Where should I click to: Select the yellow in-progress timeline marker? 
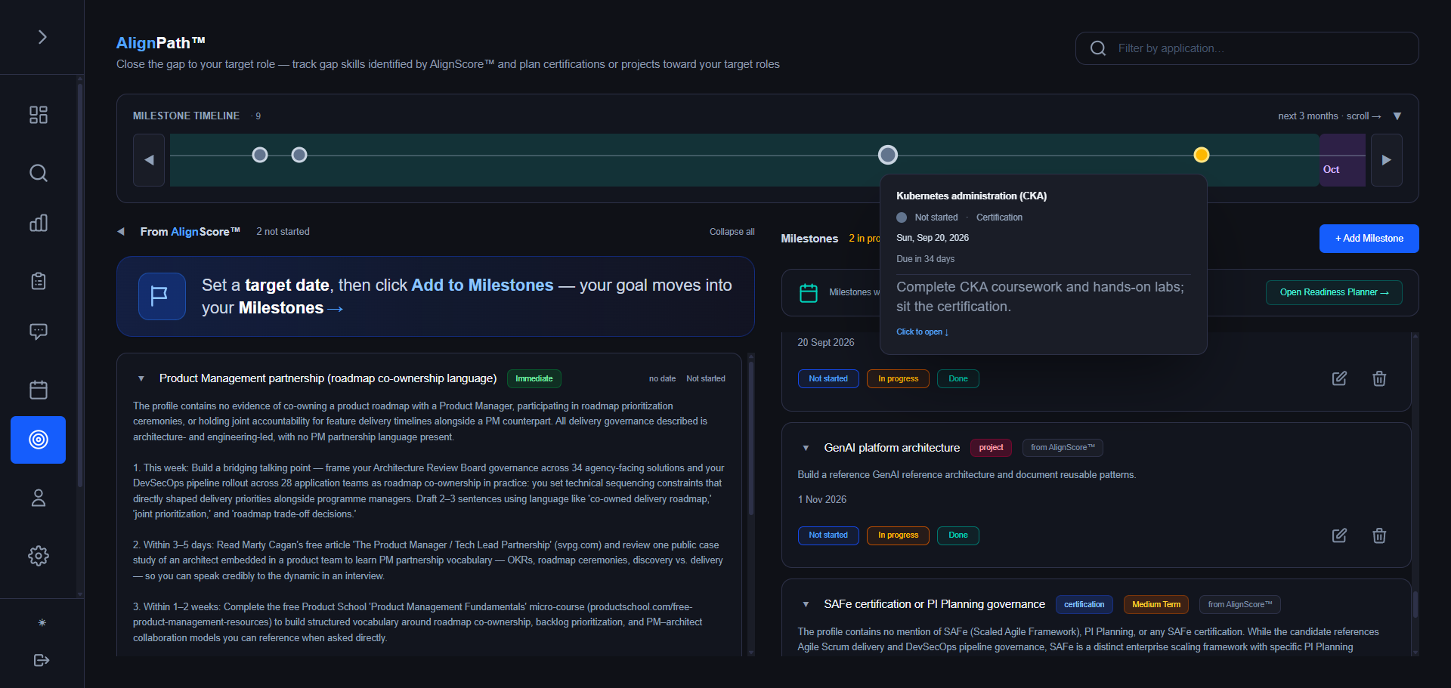1202,155
